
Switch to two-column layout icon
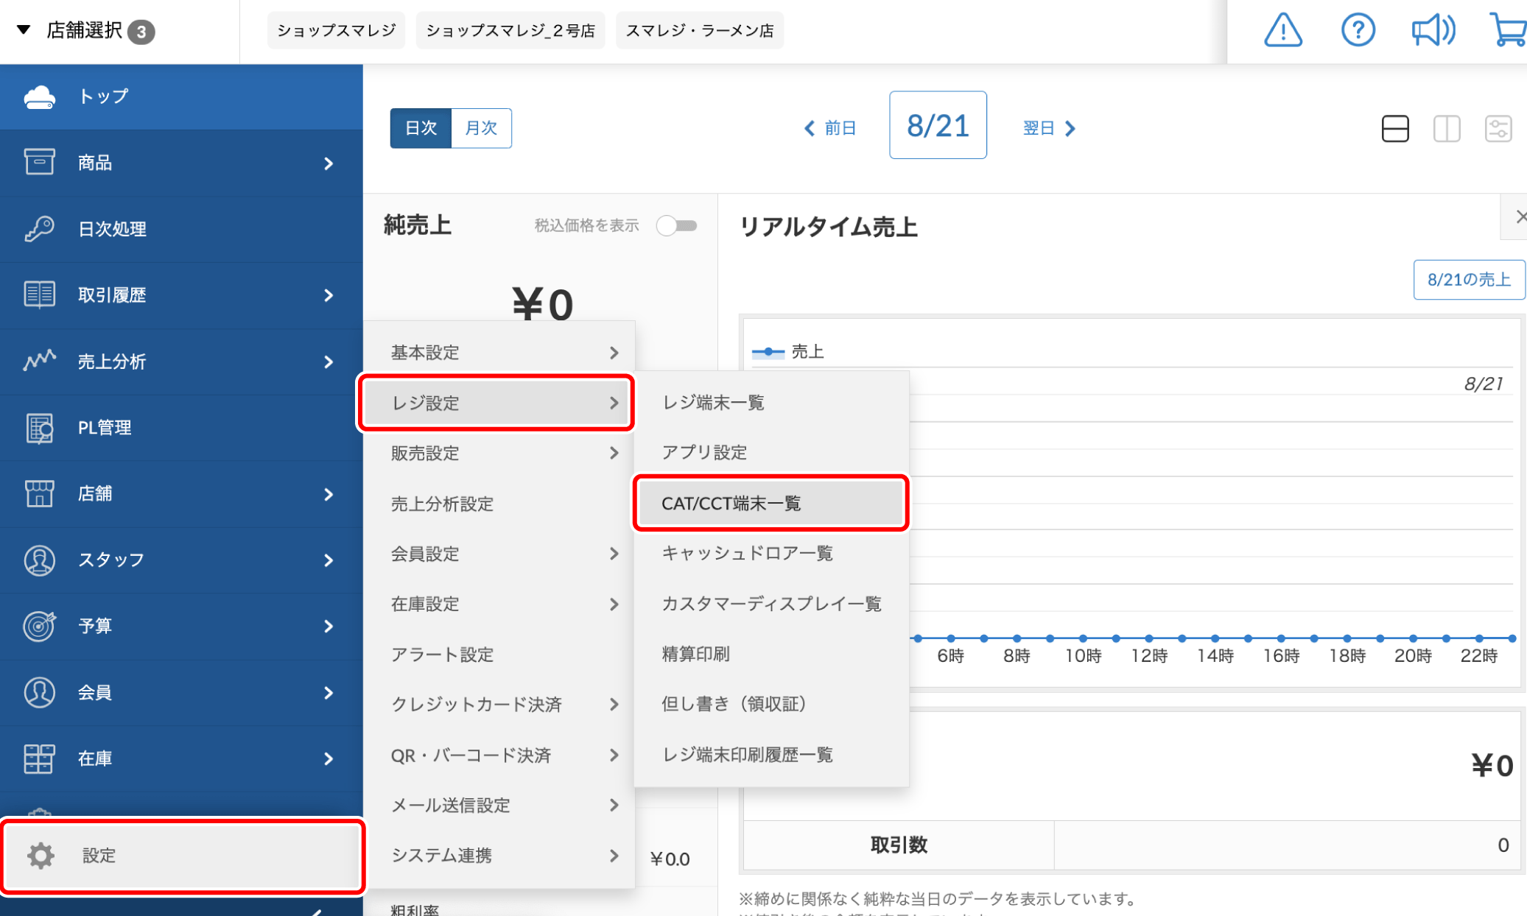coord(1446,129)
